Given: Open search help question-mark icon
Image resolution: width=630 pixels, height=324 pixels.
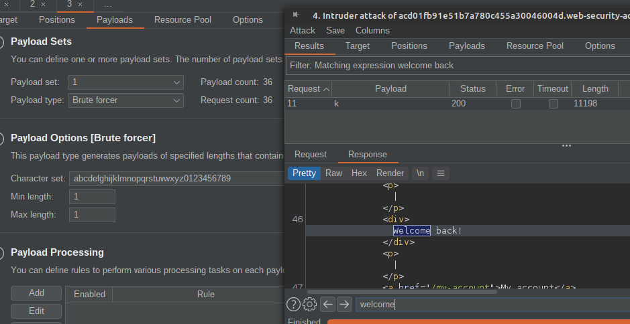Looking at the screenshot, I should pos(293,305).
